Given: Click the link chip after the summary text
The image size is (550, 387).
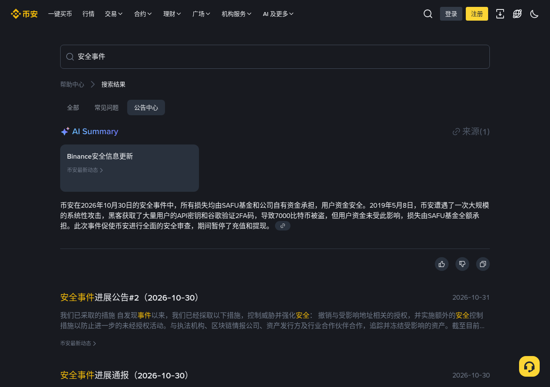Looking at the screenshot, I should tap(283, 226).
